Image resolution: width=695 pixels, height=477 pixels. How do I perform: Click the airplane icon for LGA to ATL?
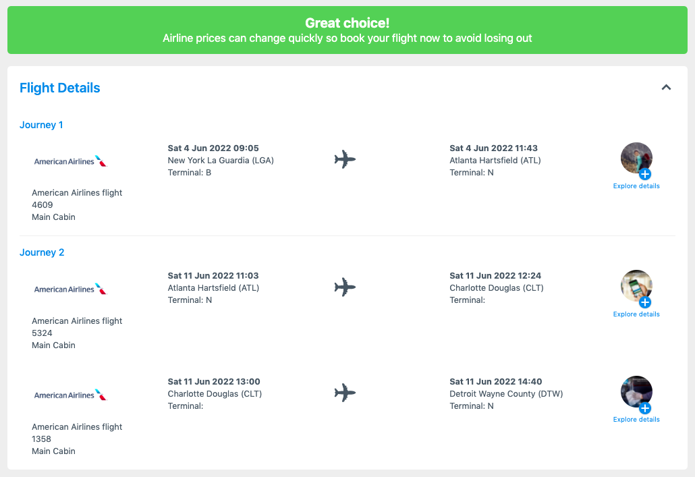coord(345,159)
